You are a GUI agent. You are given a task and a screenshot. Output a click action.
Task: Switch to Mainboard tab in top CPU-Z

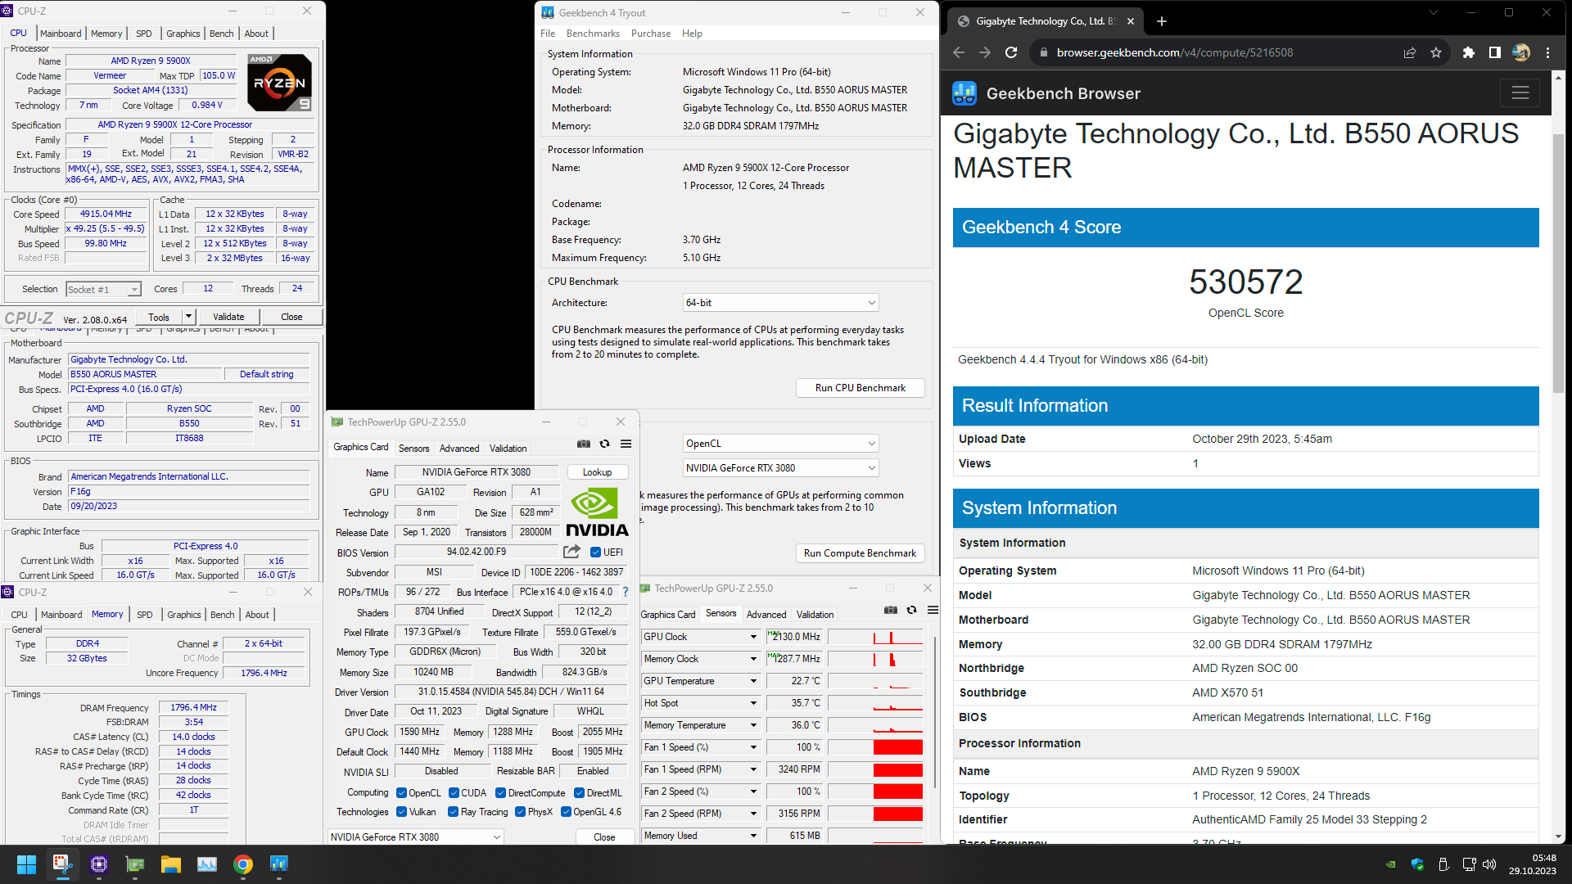point(61,34)
